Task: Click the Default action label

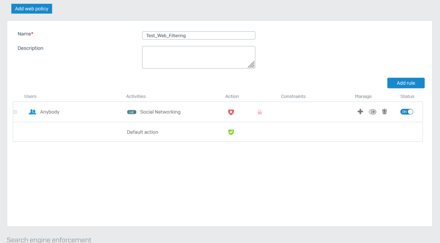Action: (143, 132)
